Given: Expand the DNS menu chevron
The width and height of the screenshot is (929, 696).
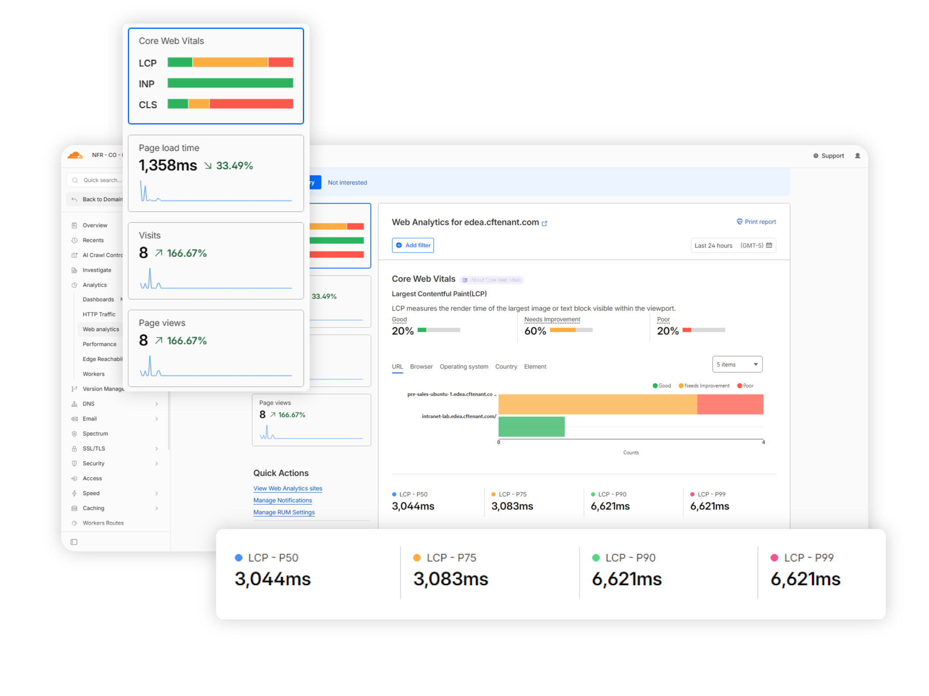Looking at the screenshot, I should pos(157,404).
